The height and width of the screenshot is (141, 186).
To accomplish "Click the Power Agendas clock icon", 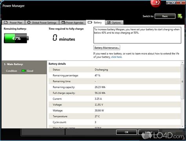I will pyautogui.click(x=64, y=22).
